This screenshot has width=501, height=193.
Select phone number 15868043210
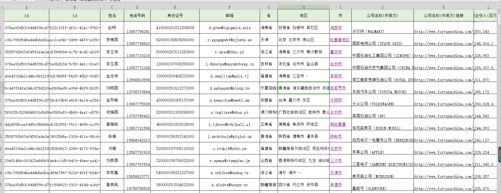point(137,136)
